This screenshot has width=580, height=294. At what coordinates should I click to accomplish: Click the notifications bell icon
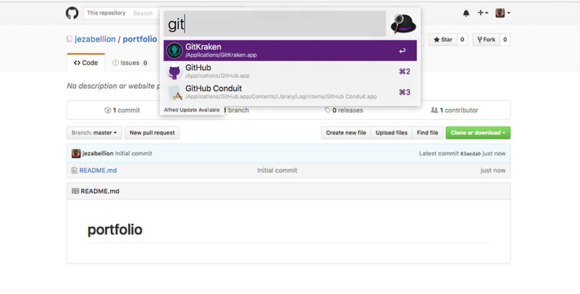pyautogui.click(x=466, y=13)
